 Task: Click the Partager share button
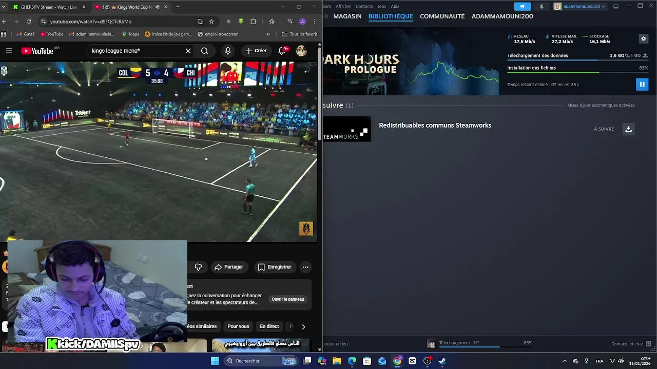[228, 267]
